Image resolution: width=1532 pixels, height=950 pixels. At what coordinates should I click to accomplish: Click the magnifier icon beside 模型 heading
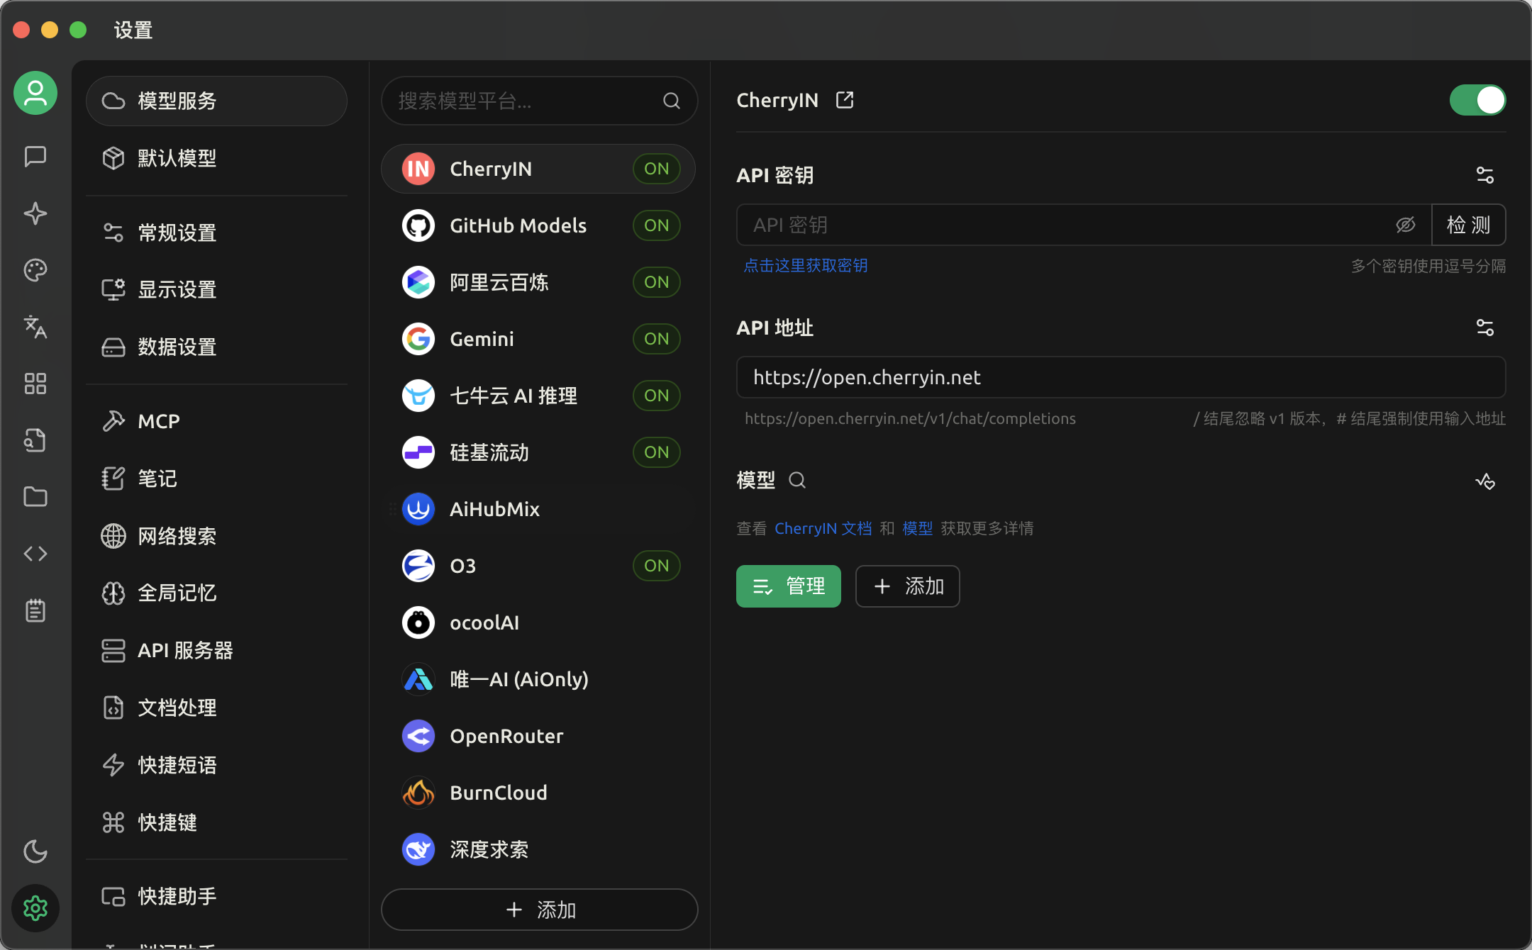(x=797, y=481)
